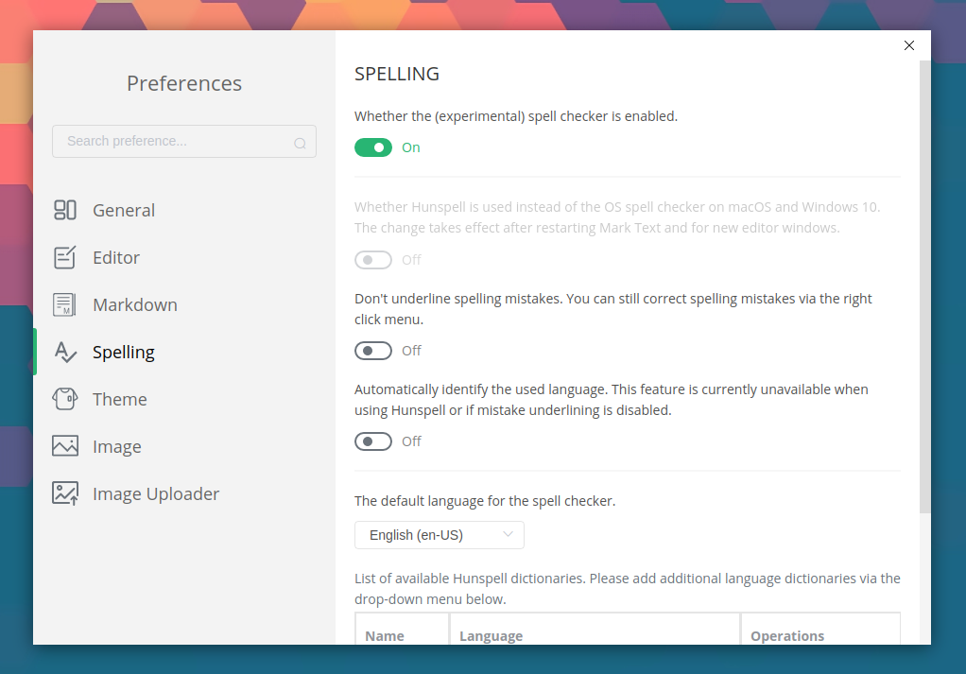Go to the General preferences section
The width and height of the screenshot is (966, 674).
[123, 210]
